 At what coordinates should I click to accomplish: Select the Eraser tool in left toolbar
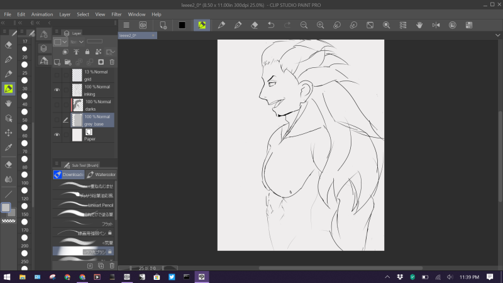pos(9,45)
